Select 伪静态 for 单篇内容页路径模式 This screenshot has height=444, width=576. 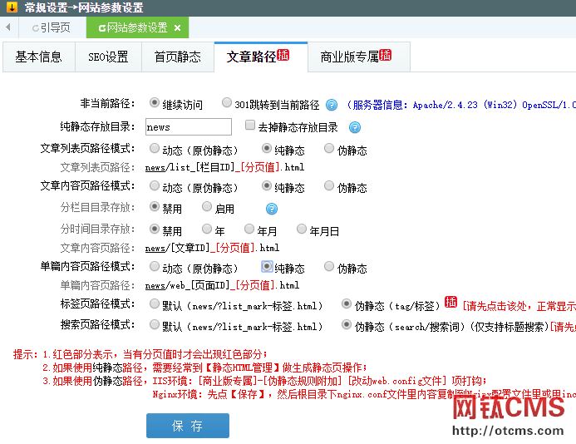[x=329, y=266]
